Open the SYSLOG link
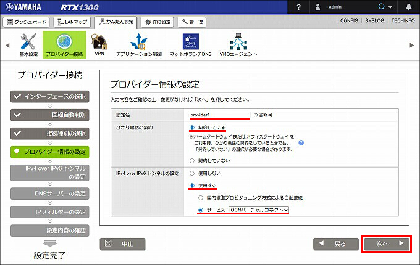 [374, 20]
